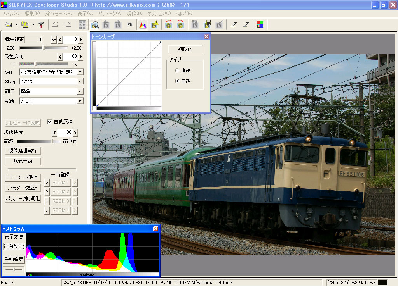Click the 手動設定 histogram button

tap(14, 259)
